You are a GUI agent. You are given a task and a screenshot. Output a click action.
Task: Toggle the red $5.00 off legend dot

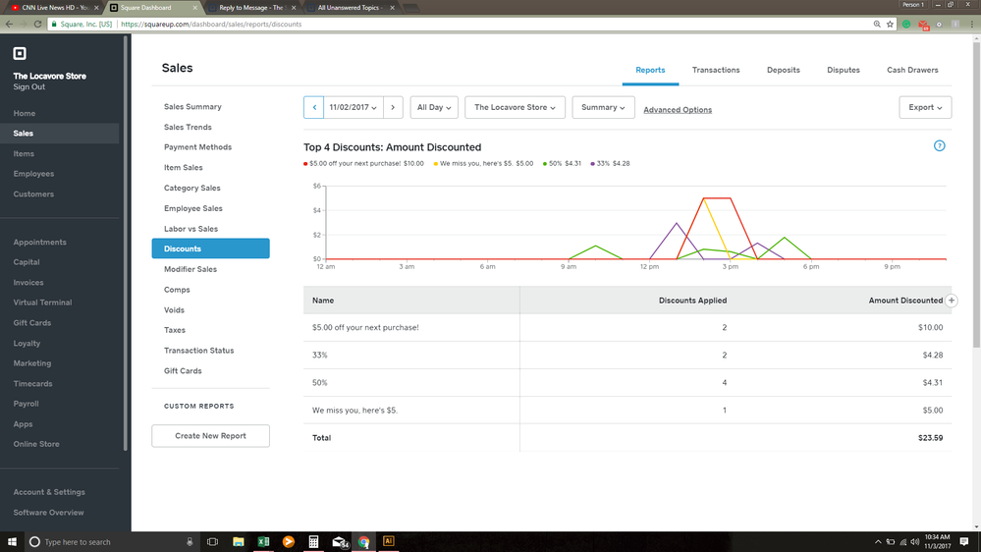(x=306, y=164)
